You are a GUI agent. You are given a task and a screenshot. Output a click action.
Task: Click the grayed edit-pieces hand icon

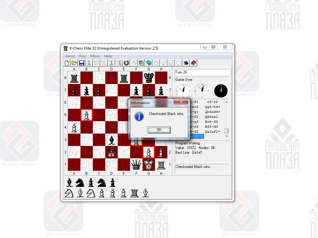coord(89,63)
